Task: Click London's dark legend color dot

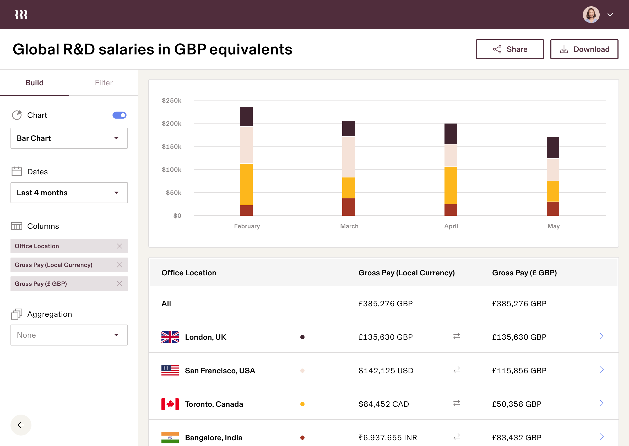Action: (302, 337)
